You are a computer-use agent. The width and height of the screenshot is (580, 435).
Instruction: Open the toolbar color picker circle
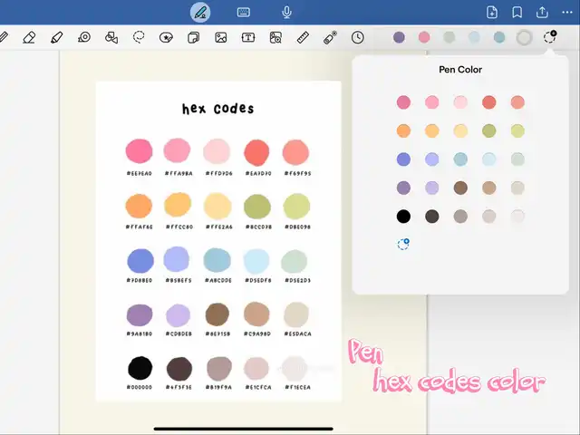pos(524,38)
